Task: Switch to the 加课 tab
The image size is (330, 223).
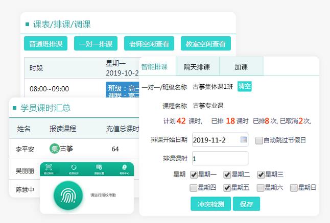Action: [x=242, y=66]
